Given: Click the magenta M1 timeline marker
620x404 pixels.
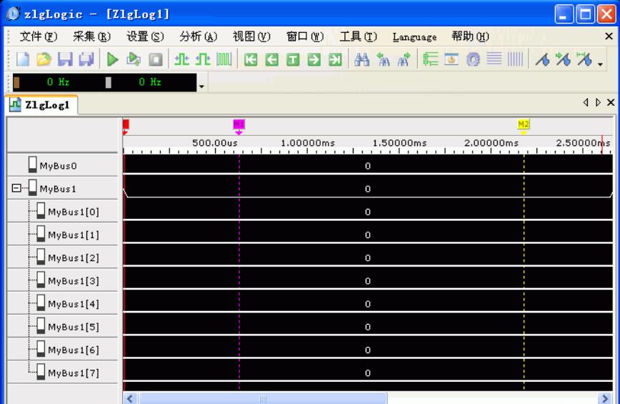Looking at the screenshot, I should [239, 127].
